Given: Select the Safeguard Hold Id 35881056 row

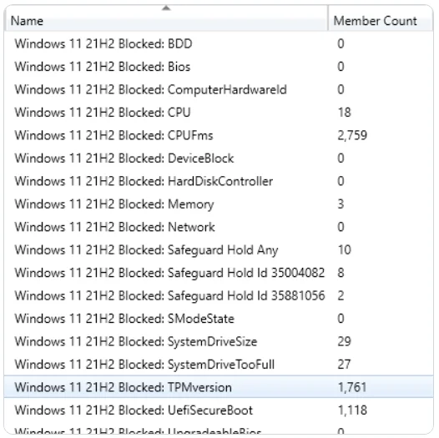Looking at the screenshot, I should [x=219, y=296].
